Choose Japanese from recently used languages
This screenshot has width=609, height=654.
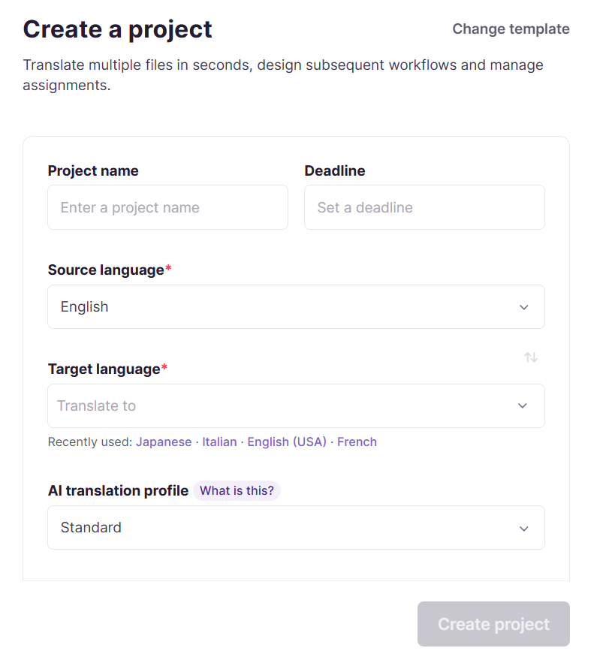164,442
